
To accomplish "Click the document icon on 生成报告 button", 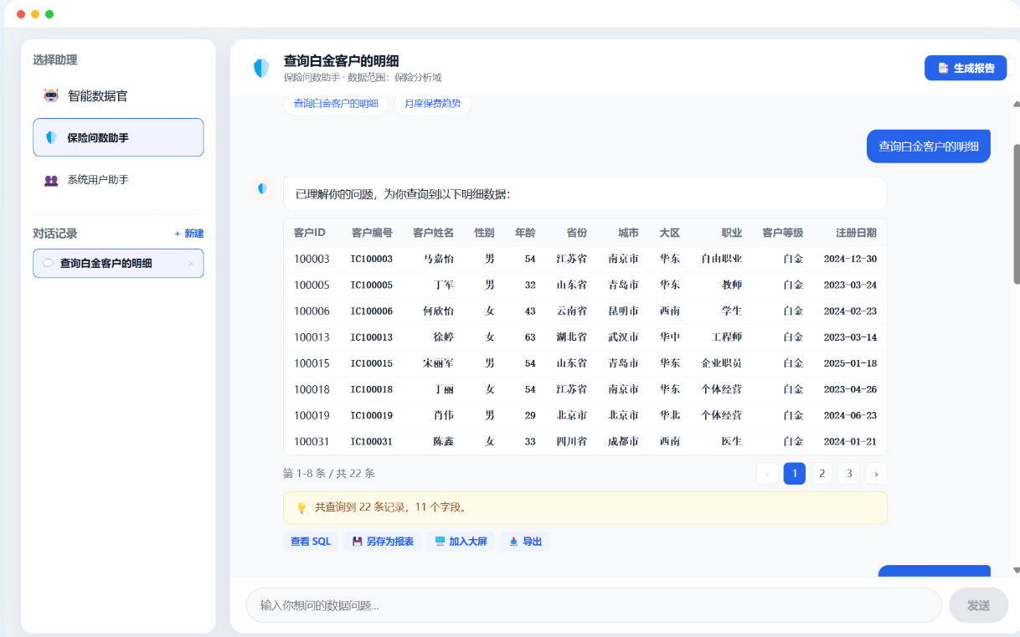I will tap(943, 68).
